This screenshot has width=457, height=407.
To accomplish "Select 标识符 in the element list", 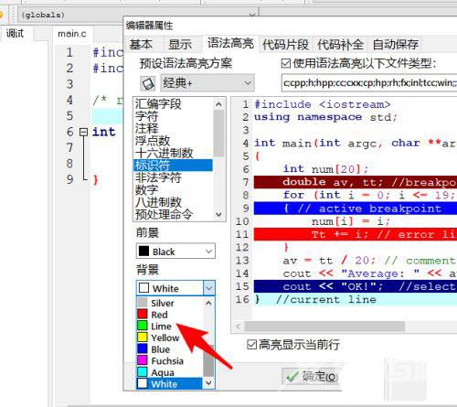I will click(x=173, y=166).
